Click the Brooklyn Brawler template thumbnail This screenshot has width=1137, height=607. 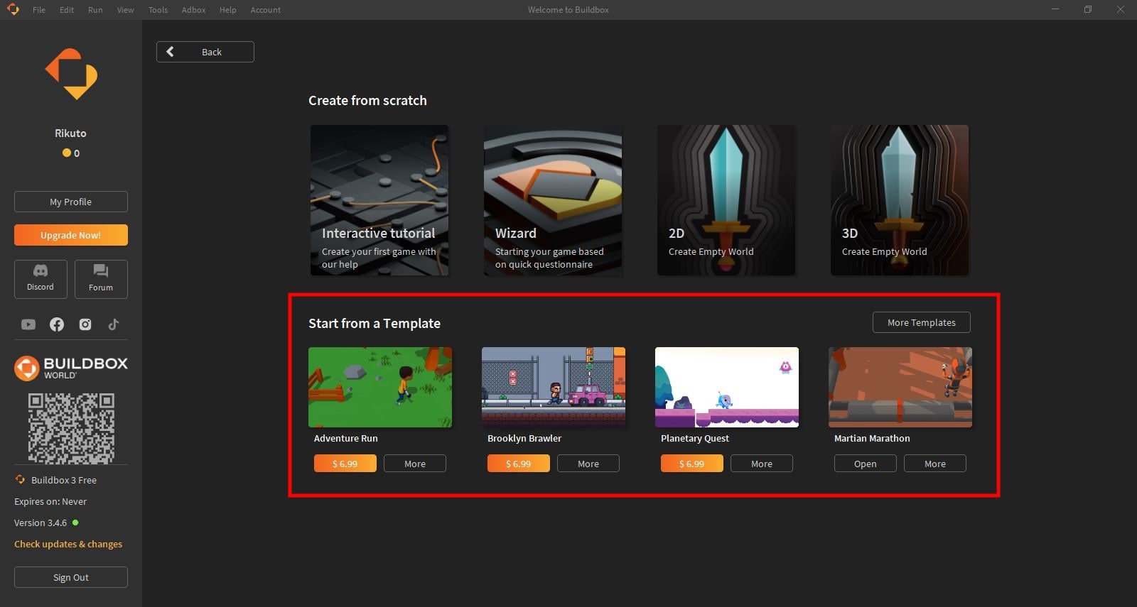click(x=554, y=387)
